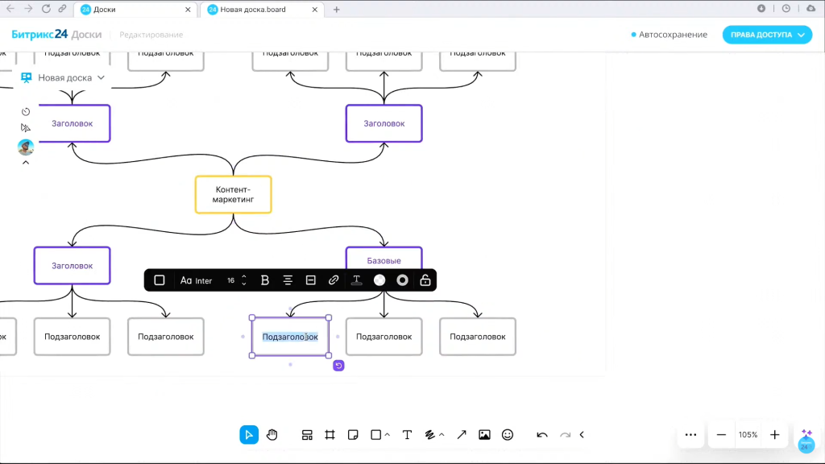
Task: Select the Базовые heading node
Action: coord(384,259)
